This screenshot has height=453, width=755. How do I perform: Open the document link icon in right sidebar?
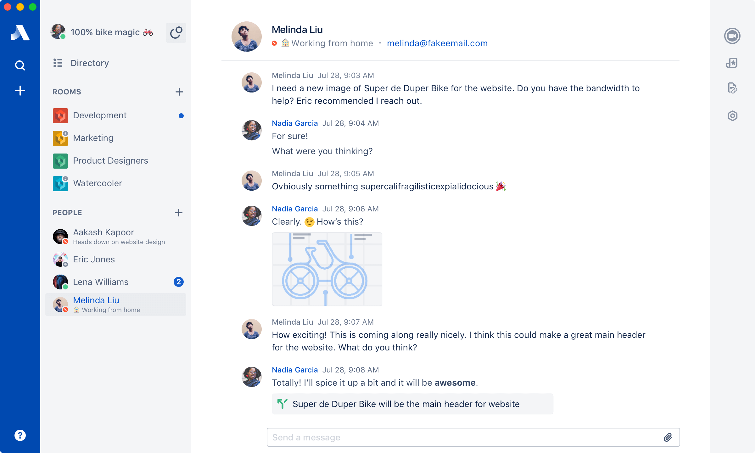pos(732,88)
